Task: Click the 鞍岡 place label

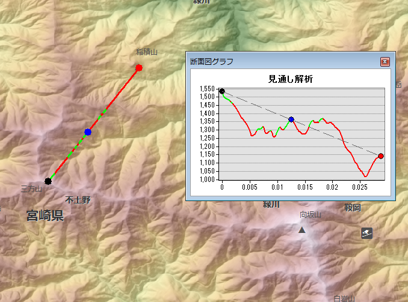Action: tap(352, 208)
